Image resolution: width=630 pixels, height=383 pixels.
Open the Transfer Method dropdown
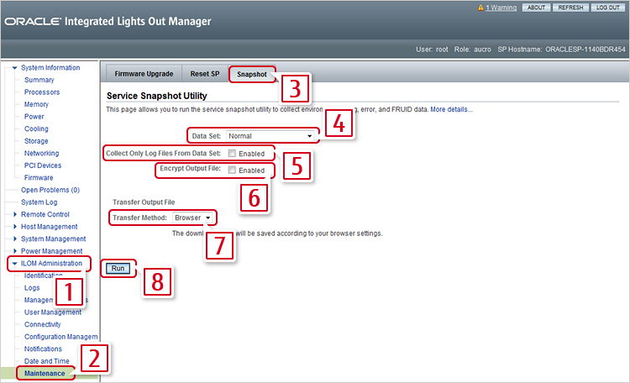pos(192,218)
